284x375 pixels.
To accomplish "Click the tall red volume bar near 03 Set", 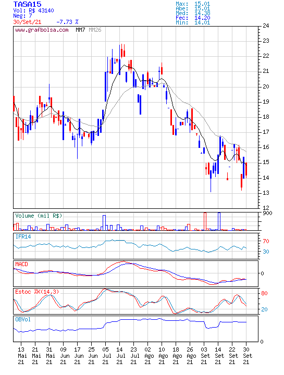I will [205, 221].
